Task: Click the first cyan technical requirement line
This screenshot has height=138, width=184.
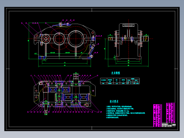Action: pyautogui.click(x=119, y=107)
